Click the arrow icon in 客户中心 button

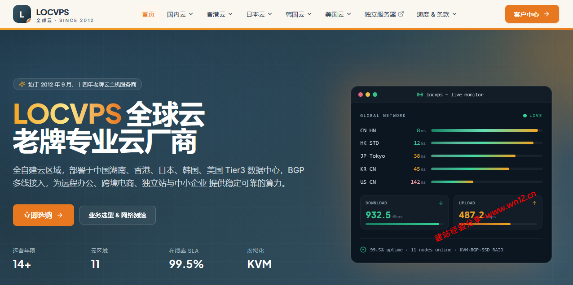pyautogui.click(x=547, y=14)
